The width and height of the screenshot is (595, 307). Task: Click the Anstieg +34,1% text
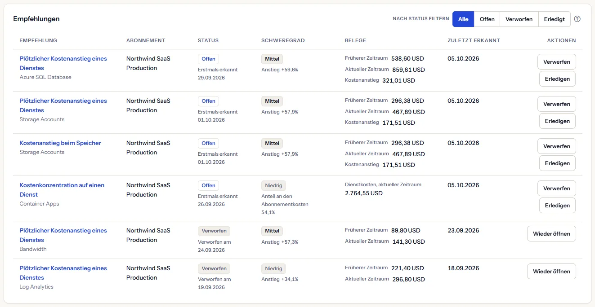(280, 279)
